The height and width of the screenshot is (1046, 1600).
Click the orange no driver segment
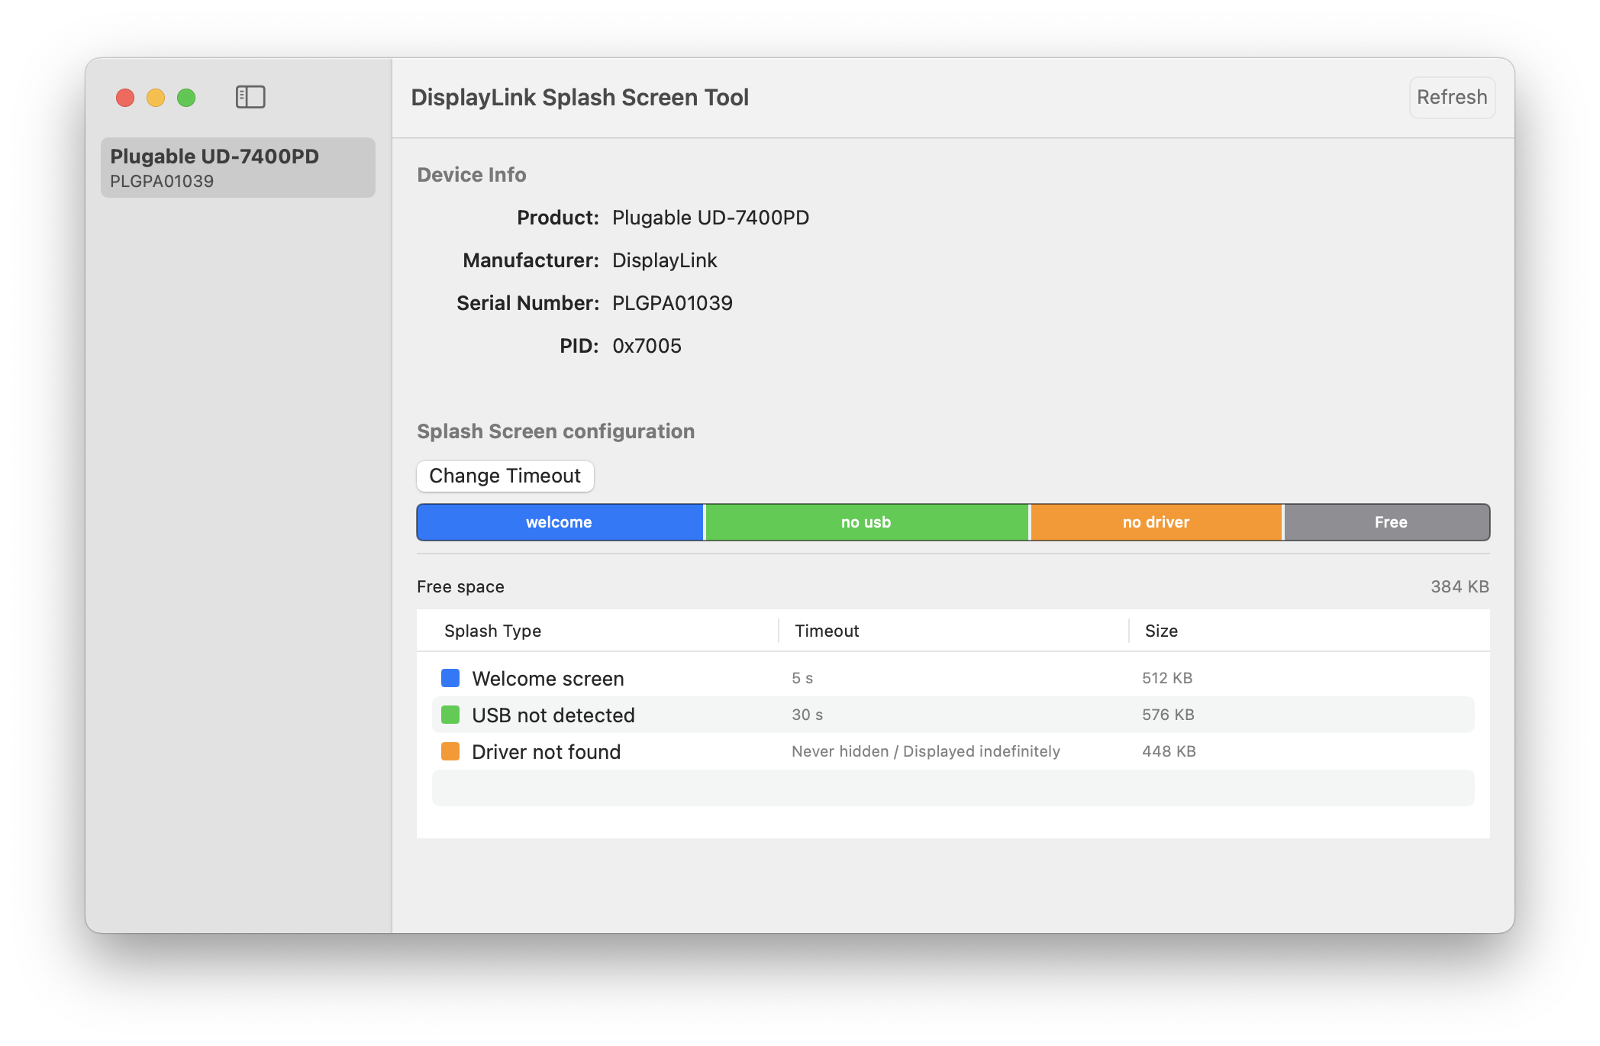point(1156,522)
